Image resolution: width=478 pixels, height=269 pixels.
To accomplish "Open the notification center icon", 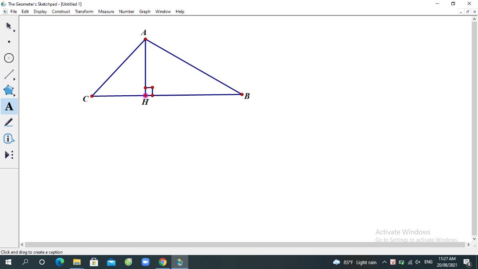I will click(467, 262).
